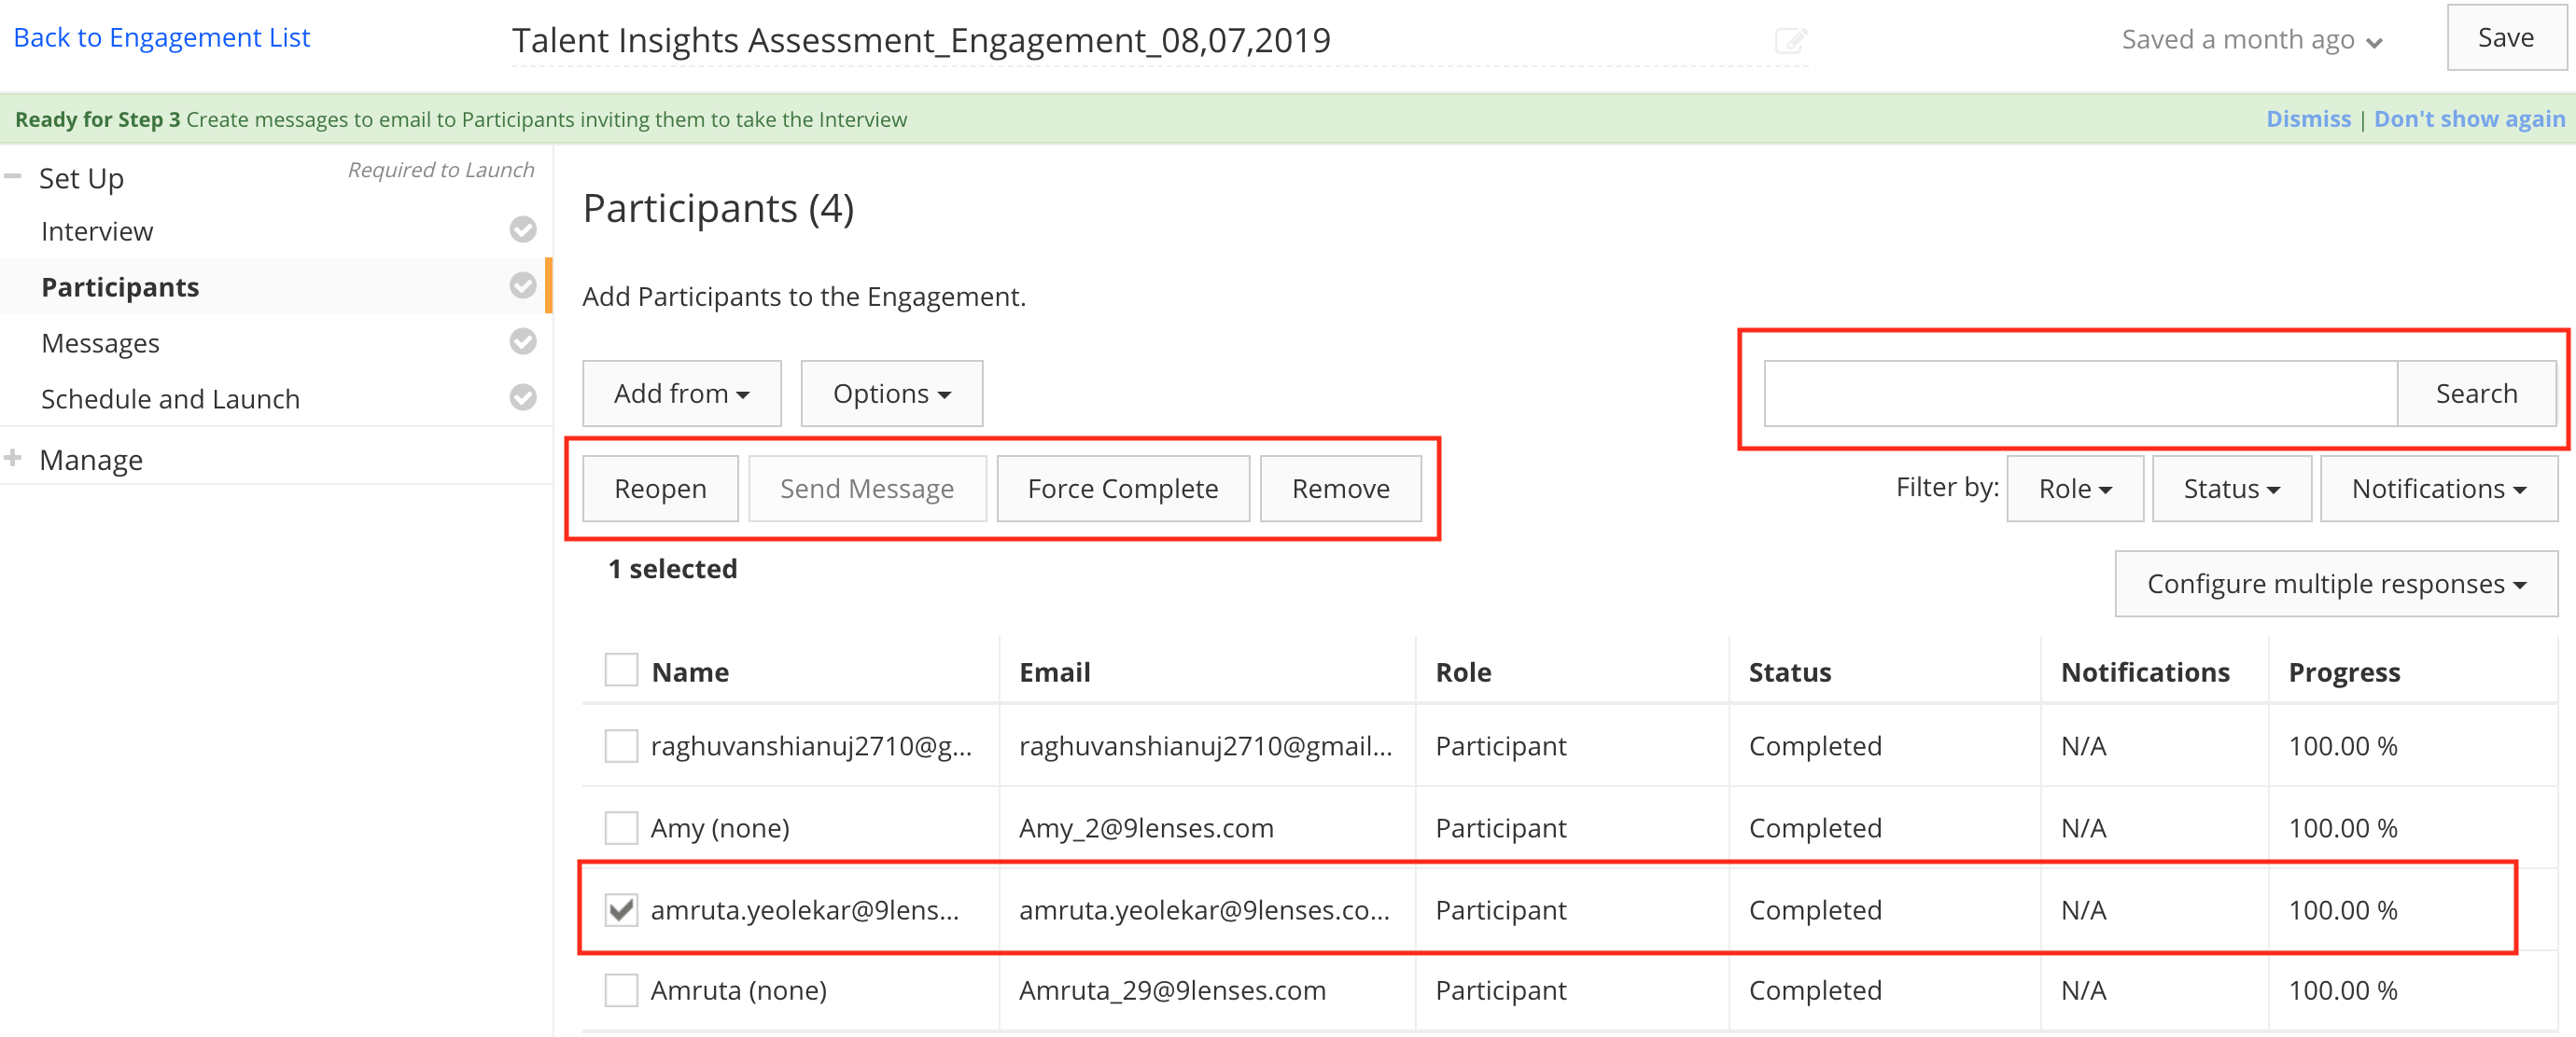Screen dimensions: 2576x1037
Task: Open Schedule and Launch in sidebar
Action: pyautogui.click(x=170, y=398)
